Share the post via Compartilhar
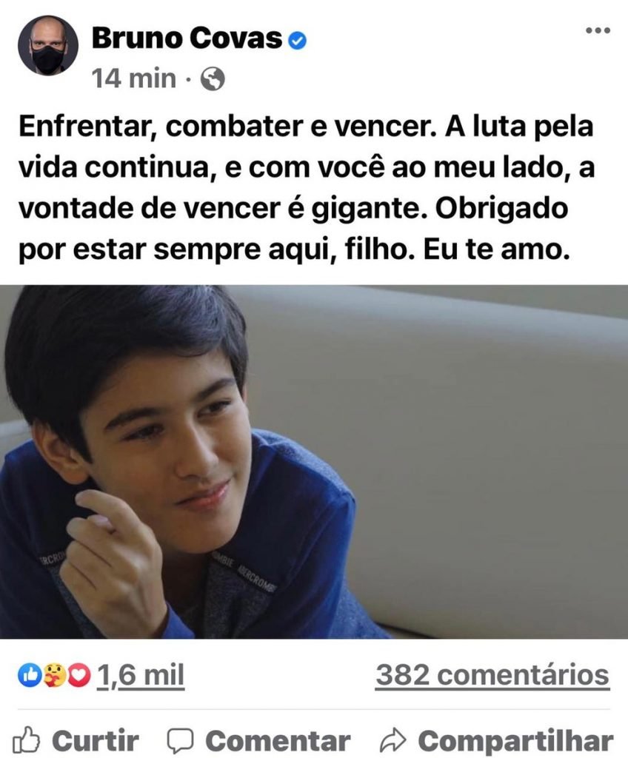The width and height of the screenshot is (628, 758). 515,741
